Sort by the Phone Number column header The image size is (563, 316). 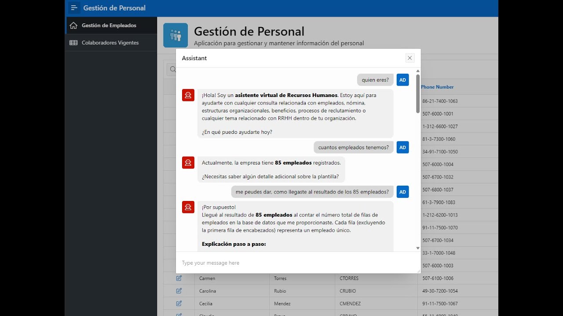[x=437, y=87]
